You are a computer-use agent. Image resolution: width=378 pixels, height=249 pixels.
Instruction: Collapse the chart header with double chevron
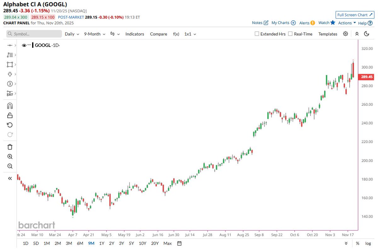(357, 34)
